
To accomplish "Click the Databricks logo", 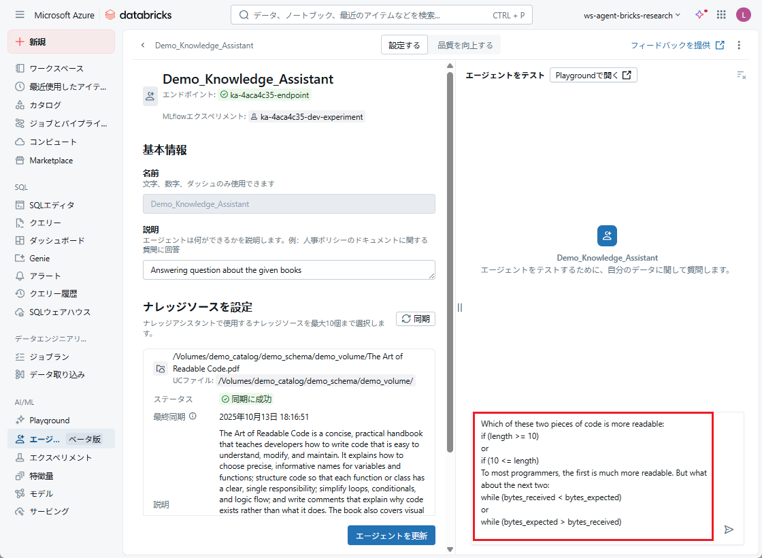I will point(139,15).
